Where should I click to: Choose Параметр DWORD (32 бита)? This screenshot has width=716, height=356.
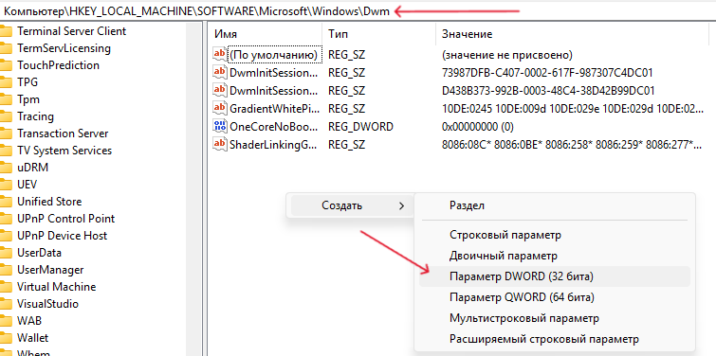[555, 276]
